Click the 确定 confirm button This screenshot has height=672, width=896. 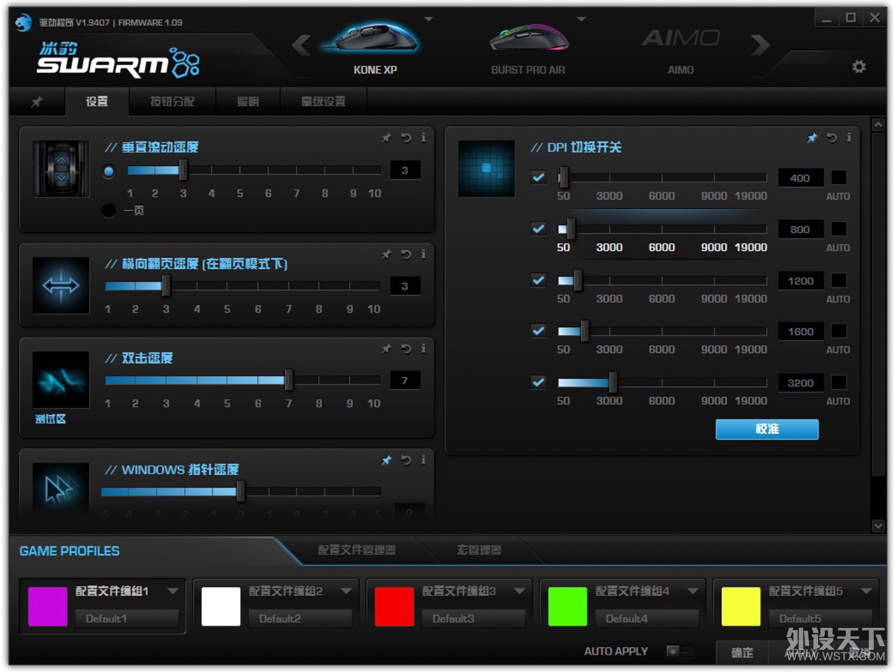[x=742, y=653]
